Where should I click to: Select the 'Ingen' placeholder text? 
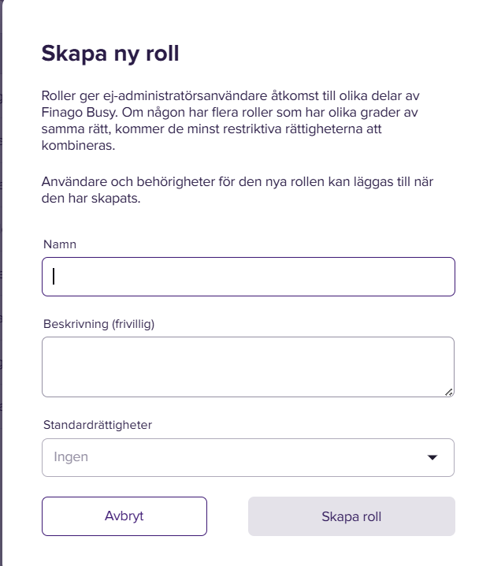tap(71, 457)
